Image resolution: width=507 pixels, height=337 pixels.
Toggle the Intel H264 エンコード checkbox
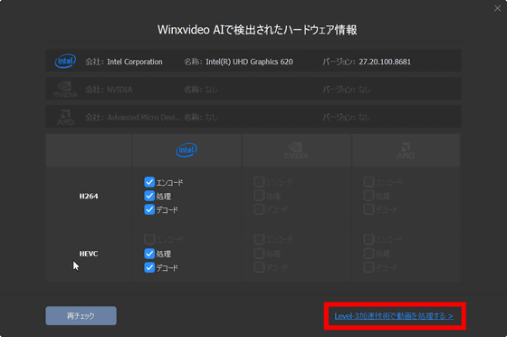(x=149, y=182)
